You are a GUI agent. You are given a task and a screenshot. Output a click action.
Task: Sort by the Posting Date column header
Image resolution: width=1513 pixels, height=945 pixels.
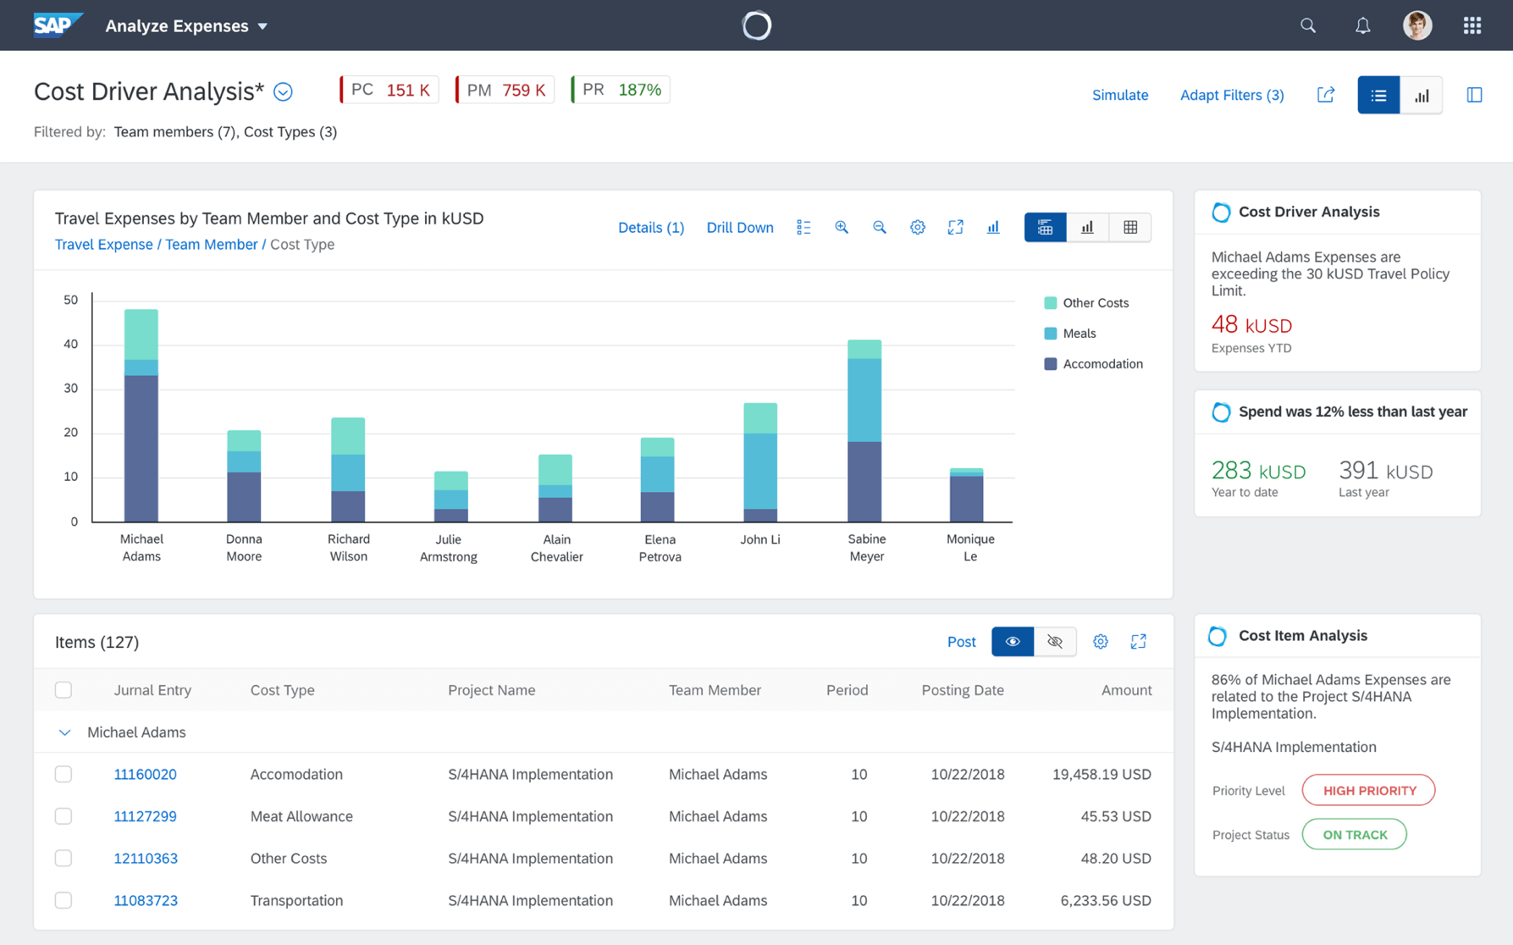coord(963,690)
